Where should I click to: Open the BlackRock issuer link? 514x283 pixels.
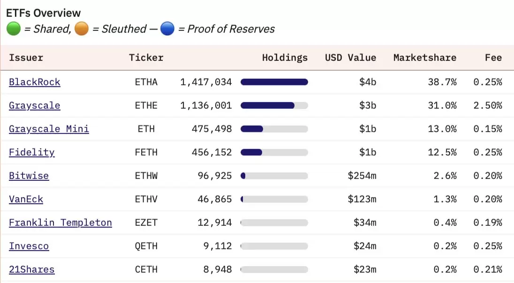click(34, 82)
